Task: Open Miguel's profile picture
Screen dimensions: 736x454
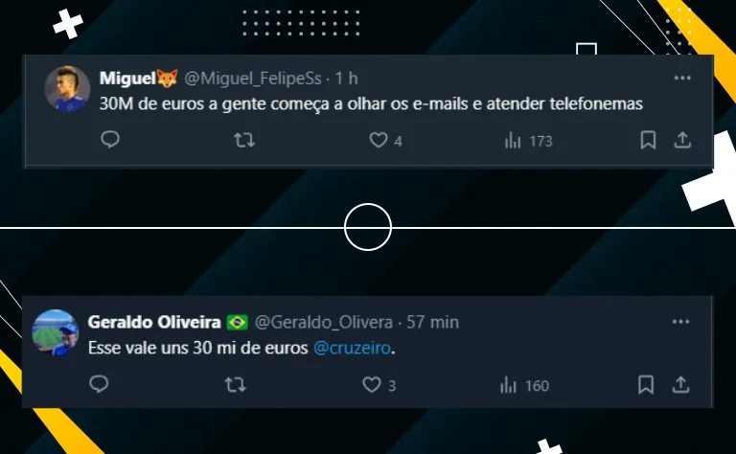Action: tap(67, 89)
